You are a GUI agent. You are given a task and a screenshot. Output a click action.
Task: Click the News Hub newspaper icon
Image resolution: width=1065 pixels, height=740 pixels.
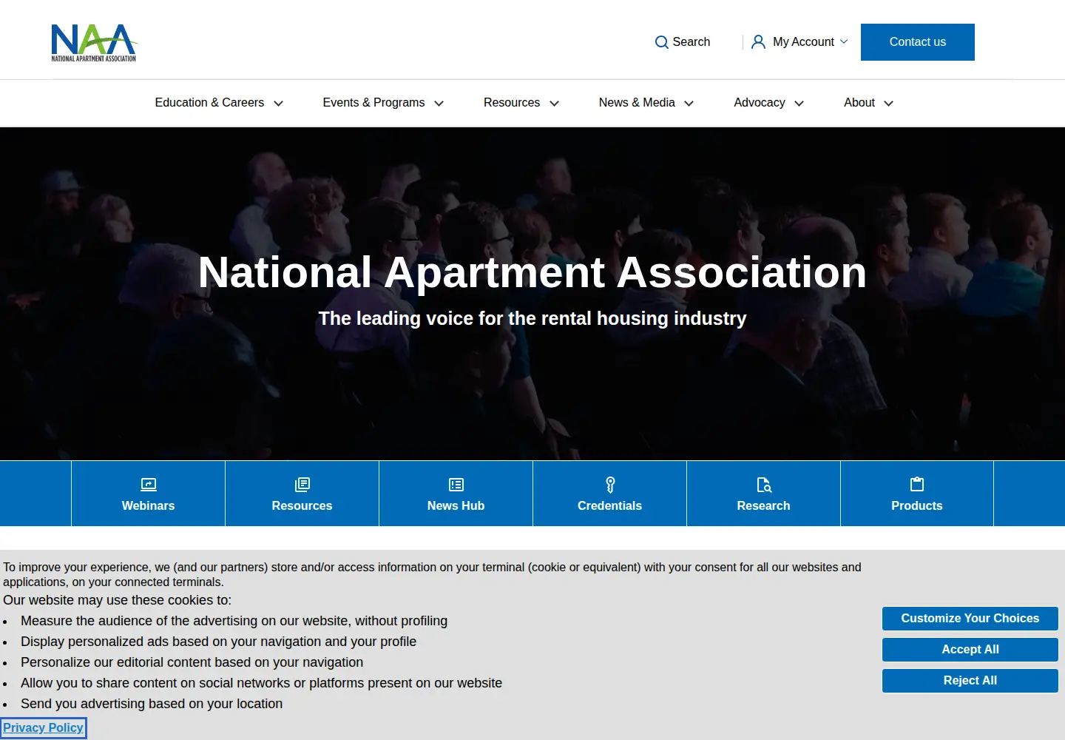(x=456, y=485)
